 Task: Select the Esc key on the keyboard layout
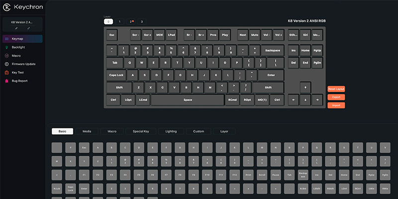111,35
